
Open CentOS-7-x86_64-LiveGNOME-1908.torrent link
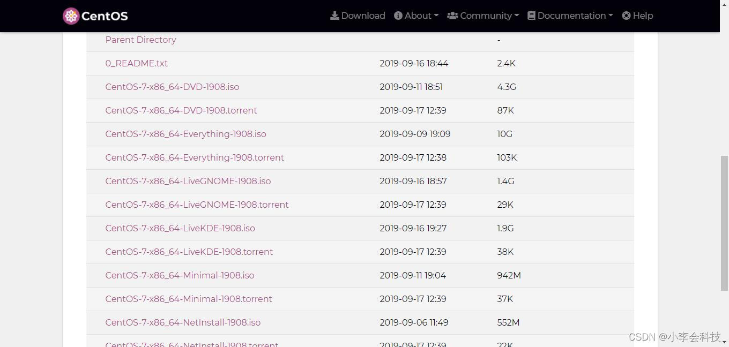197,205
